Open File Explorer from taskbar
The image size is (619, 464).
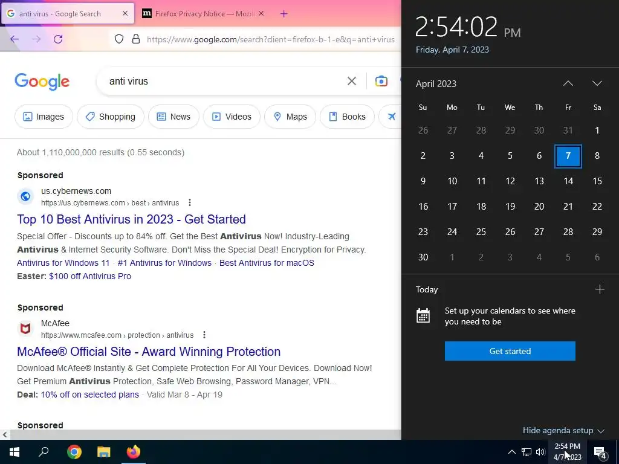103,452
